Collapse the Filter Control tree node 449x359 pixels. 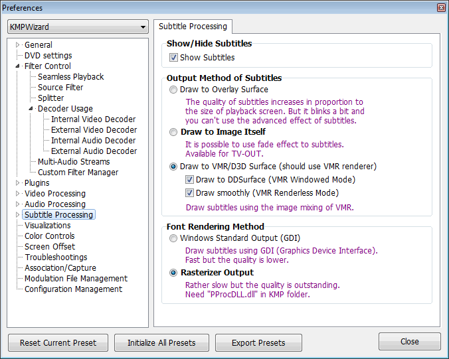(x=18, y=66)
